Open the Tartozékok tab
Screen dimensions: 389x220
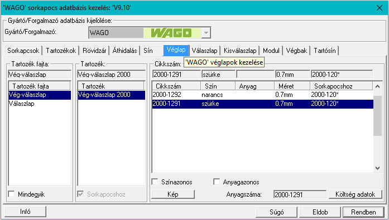click(x=61, y=51)
